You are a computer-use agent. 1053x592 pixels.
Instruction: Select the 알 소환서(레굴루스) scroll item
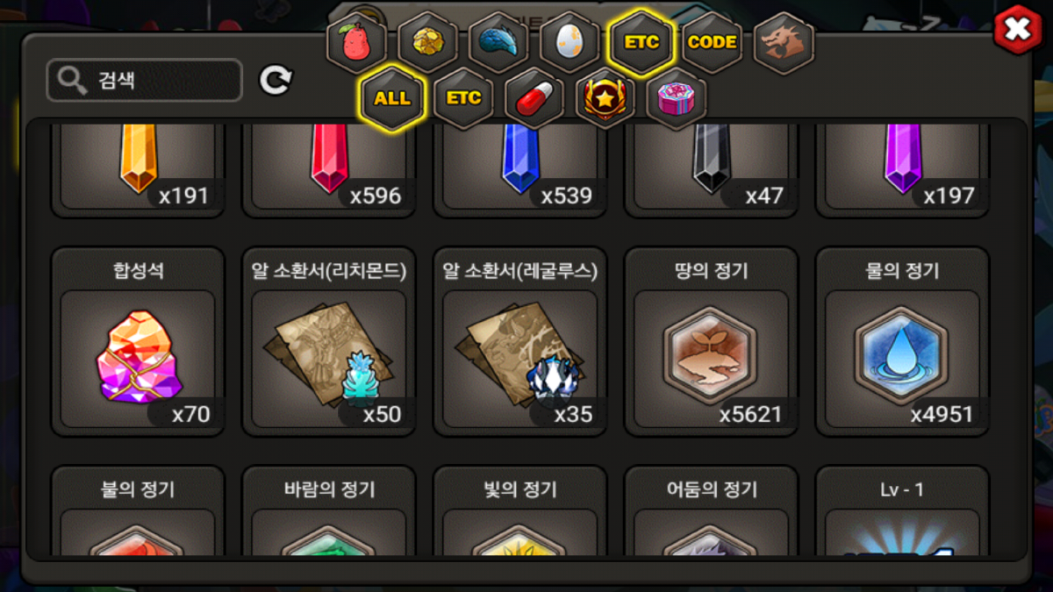tap(520, 342)
